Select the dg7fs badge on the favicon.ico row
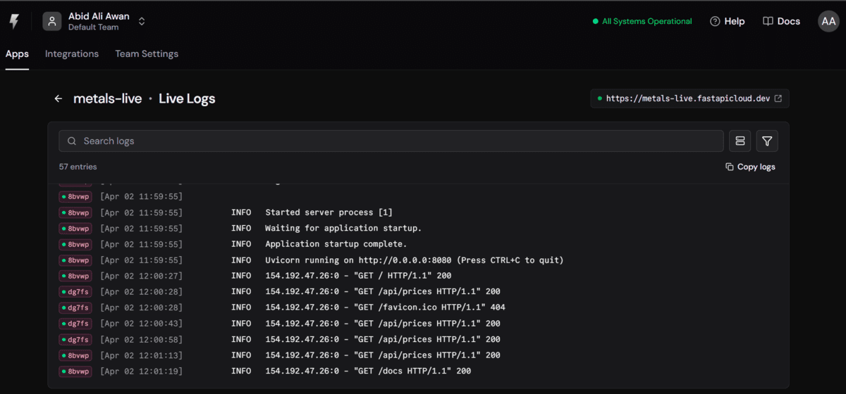The image size is (846, 394). 75,307
